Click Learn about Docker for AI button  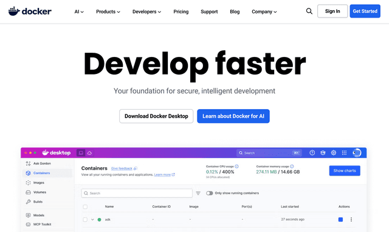tap(233, 116)
